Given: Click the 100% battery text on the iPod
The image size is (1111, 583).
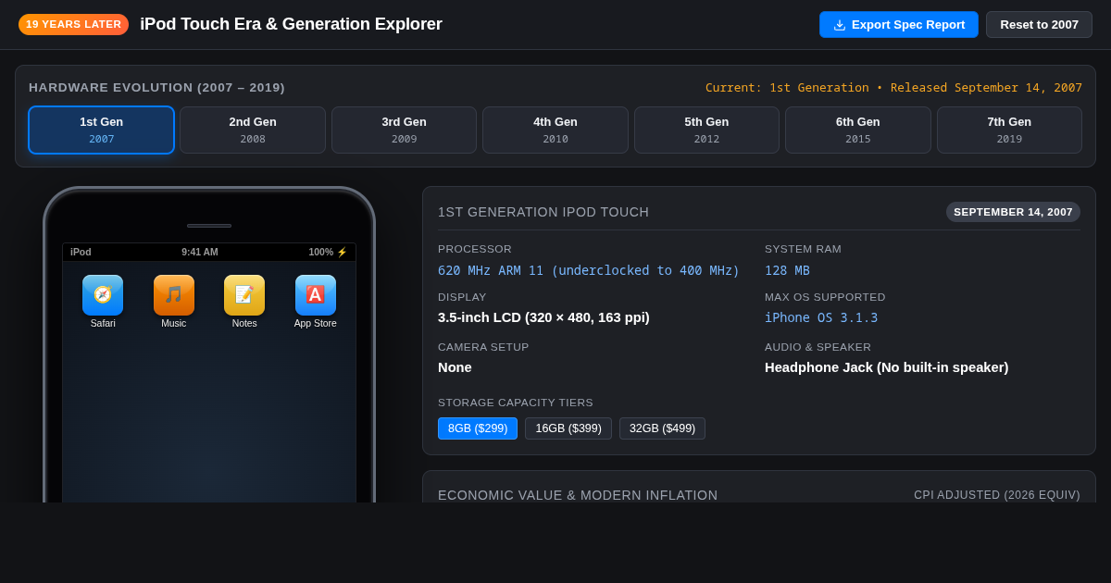Looking at the screenshot, I should 321,252.
